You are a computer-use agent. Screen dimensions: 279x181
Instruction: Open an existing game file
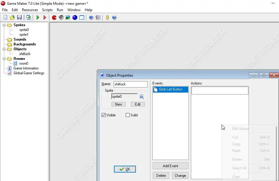(x=12, y=17)
